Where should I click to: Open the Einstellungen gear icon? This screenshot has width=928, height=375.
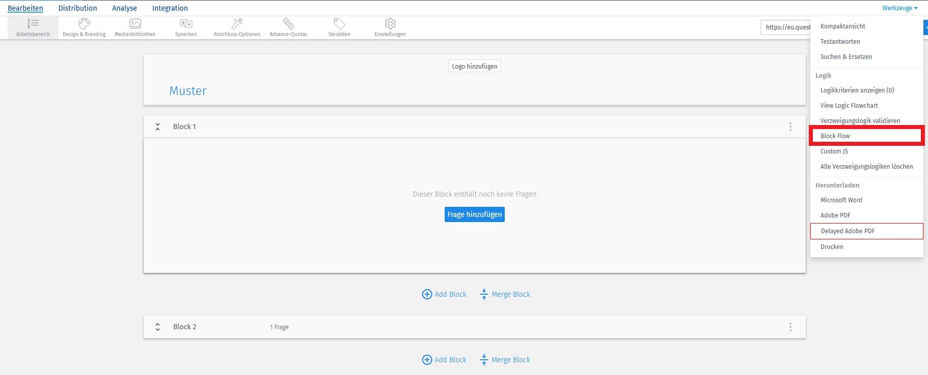click(x=390, y=23)
